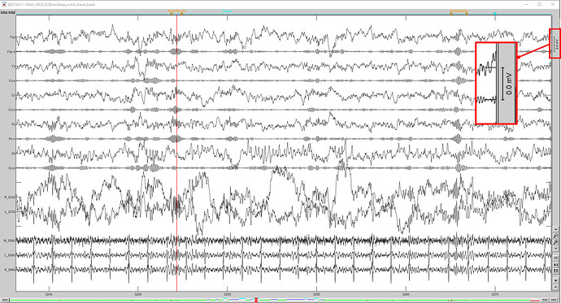Screen dimensions: 561x303
Task: Click the first orange sleep spindle event marker
Action: [x=172, y=14]
